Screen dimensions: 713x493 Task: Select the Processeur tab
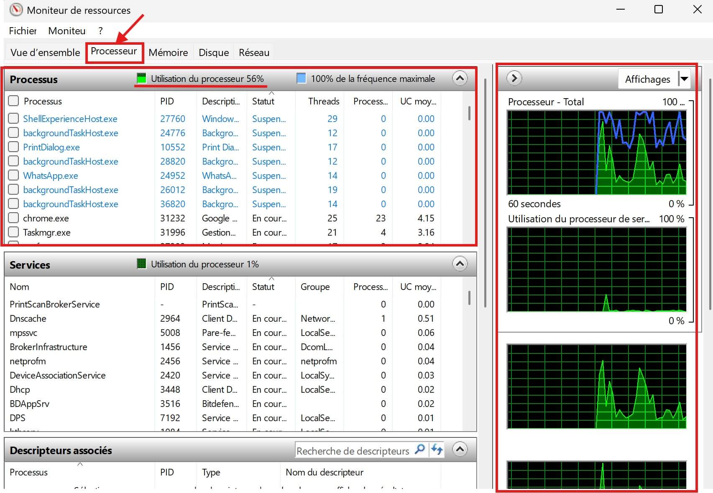(114, 51)
